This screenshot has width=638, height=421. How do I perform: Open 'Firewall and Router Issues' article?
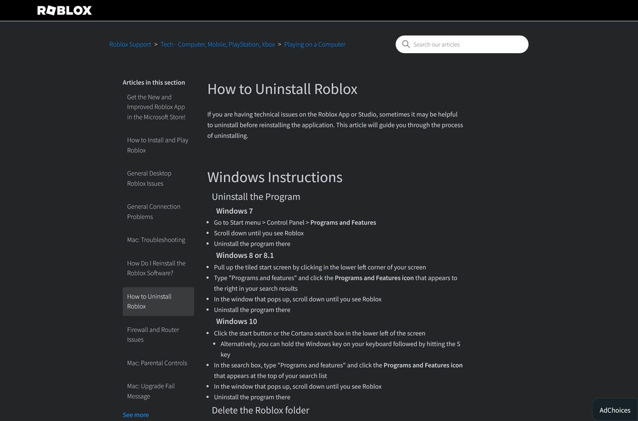click(153, 334)
